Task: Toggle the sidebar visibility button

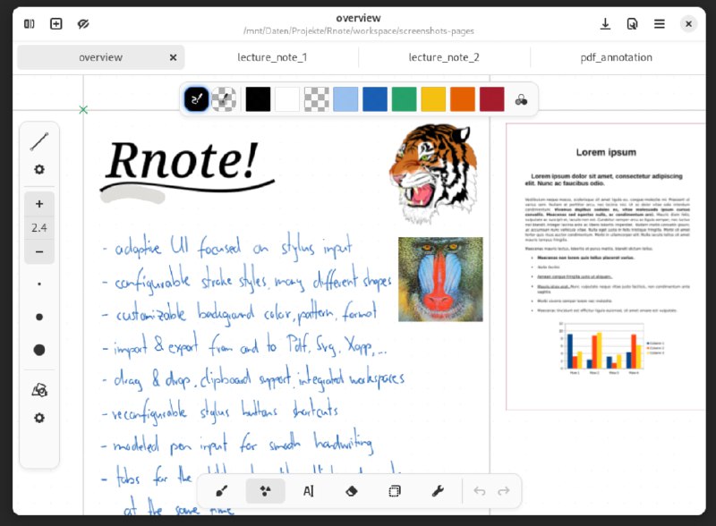Action: [x=28, y=23]
